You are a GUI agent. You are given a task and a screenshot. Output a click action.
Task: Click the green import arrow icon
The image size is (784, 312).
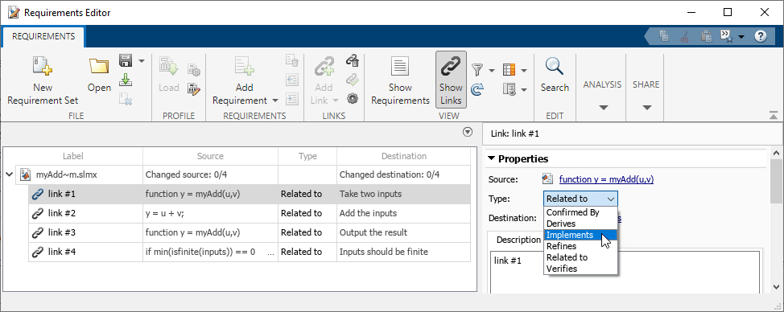(126, 80)
